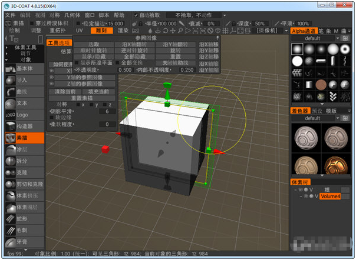Screen dimensions: 356x260
Task: Enable x axis symmetry checkbox
Action: coord(78,105)
